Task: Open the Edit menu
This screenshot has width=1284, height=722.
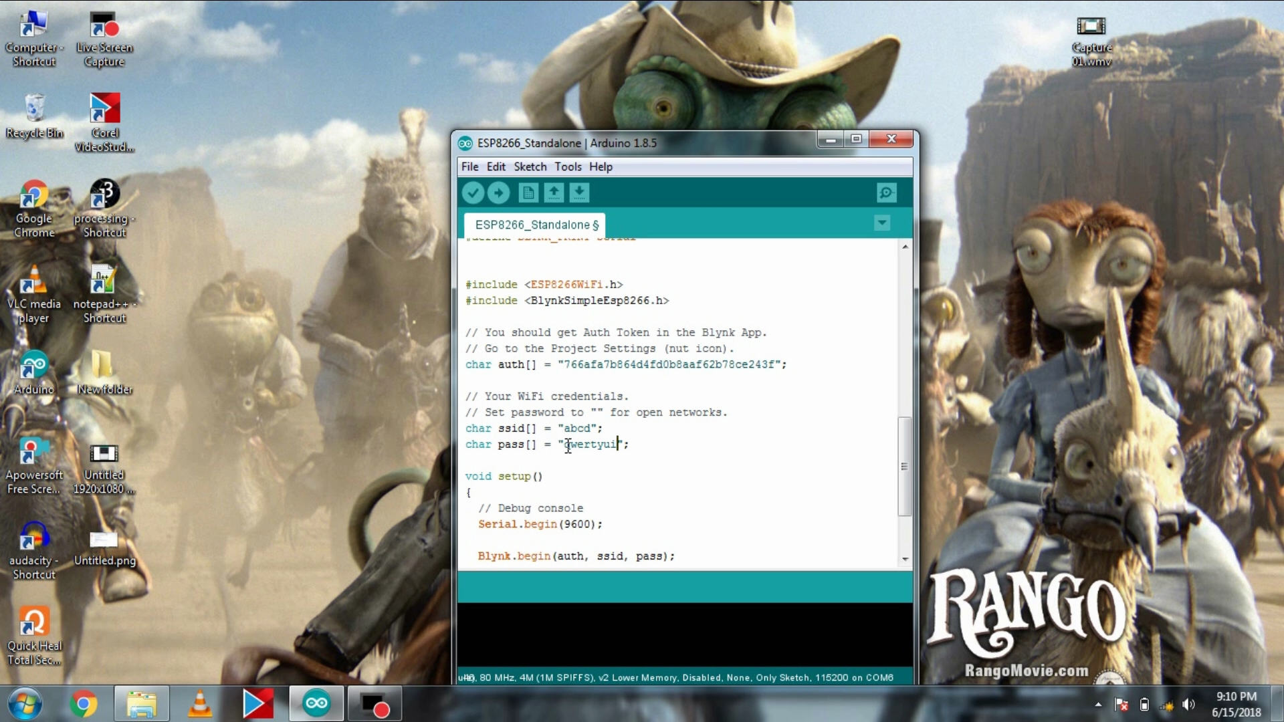Action: [x=496, y=167]
